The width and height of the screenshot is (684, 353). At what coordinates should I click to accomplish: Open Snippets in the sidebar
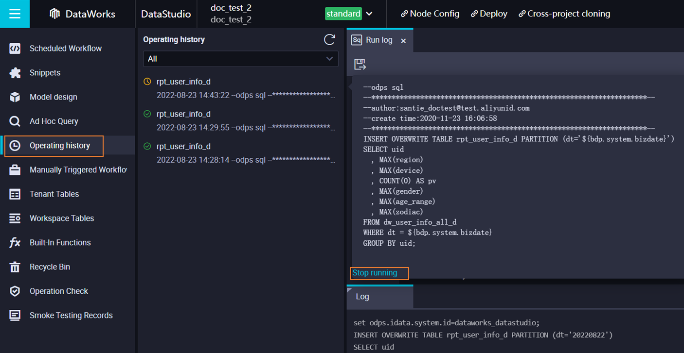[x=45, y=73]
